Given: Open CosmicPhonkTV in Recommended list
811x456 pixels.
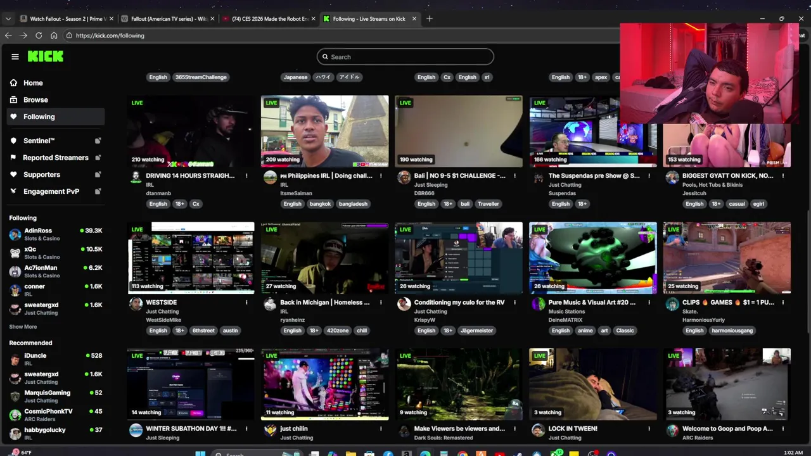Looking at the screenshot, I should point(56,415).
